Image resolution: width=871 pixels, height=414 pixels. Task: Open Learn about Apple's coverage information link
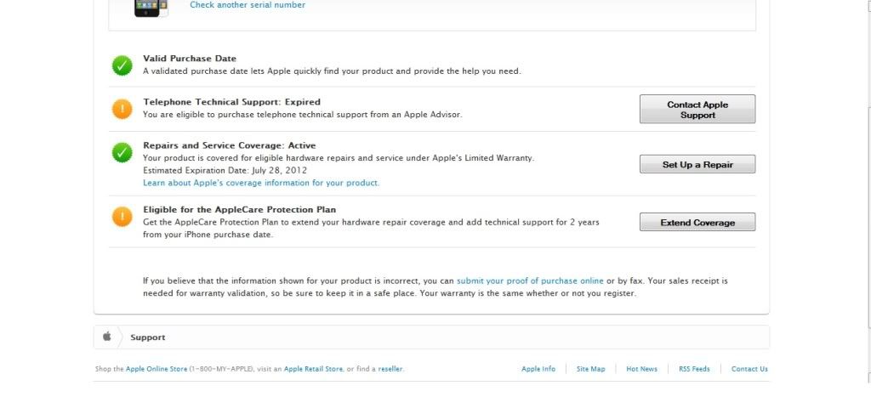261,183
